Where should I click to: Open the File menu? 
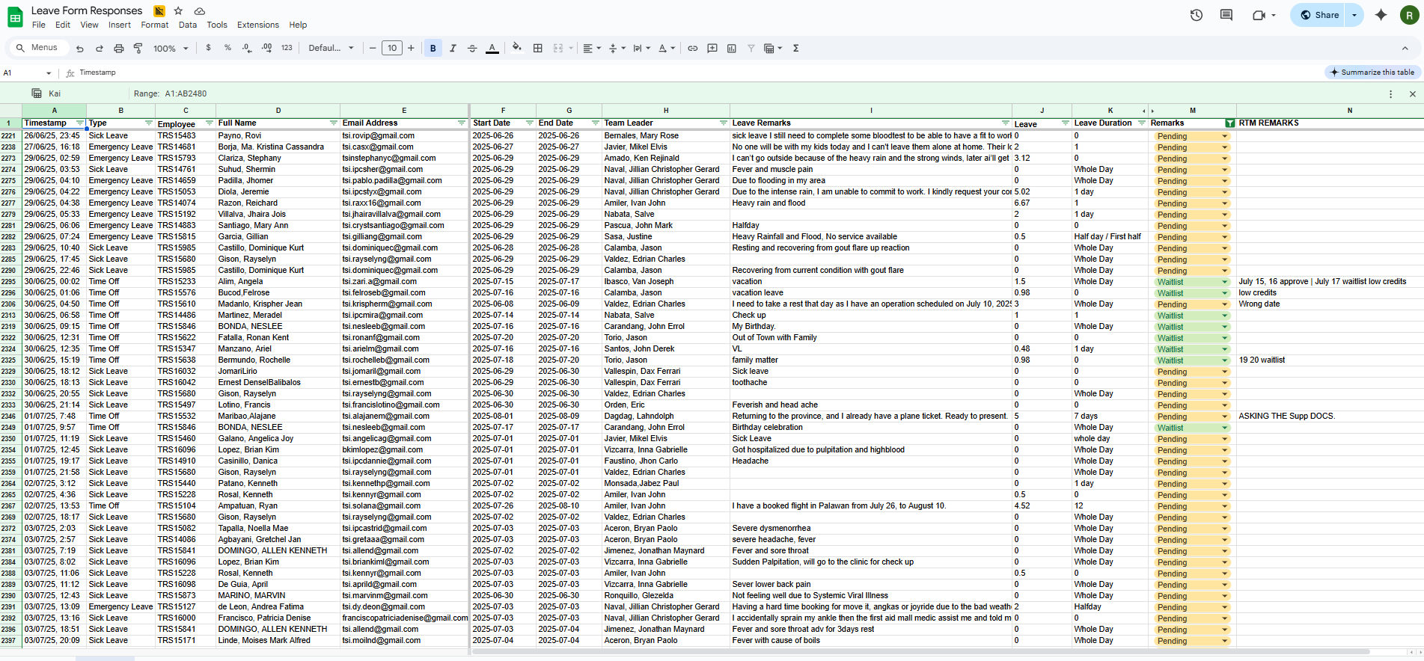point(39,25)
